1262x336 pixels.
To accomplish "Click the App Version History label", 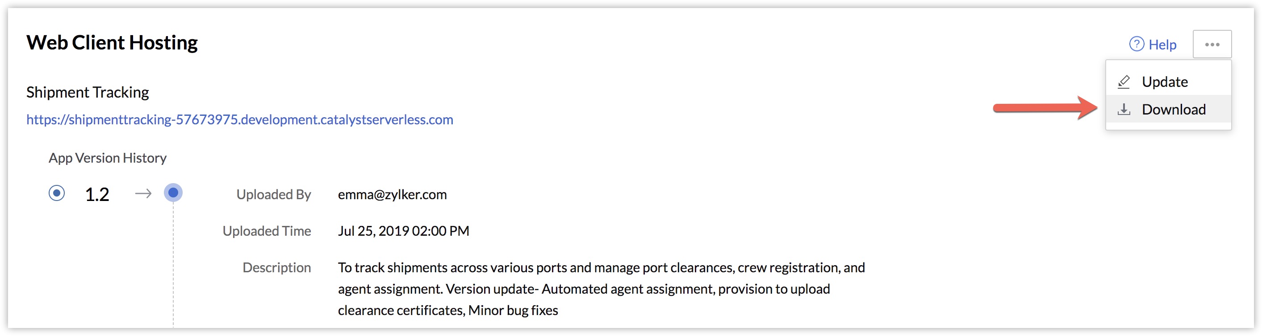I will [x=108, y=158].
